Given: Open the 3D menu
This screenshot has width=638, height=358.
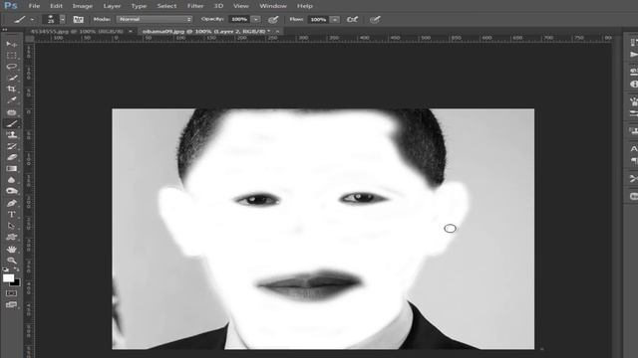Looking at the screenshot, I should (x=218, y=6).
